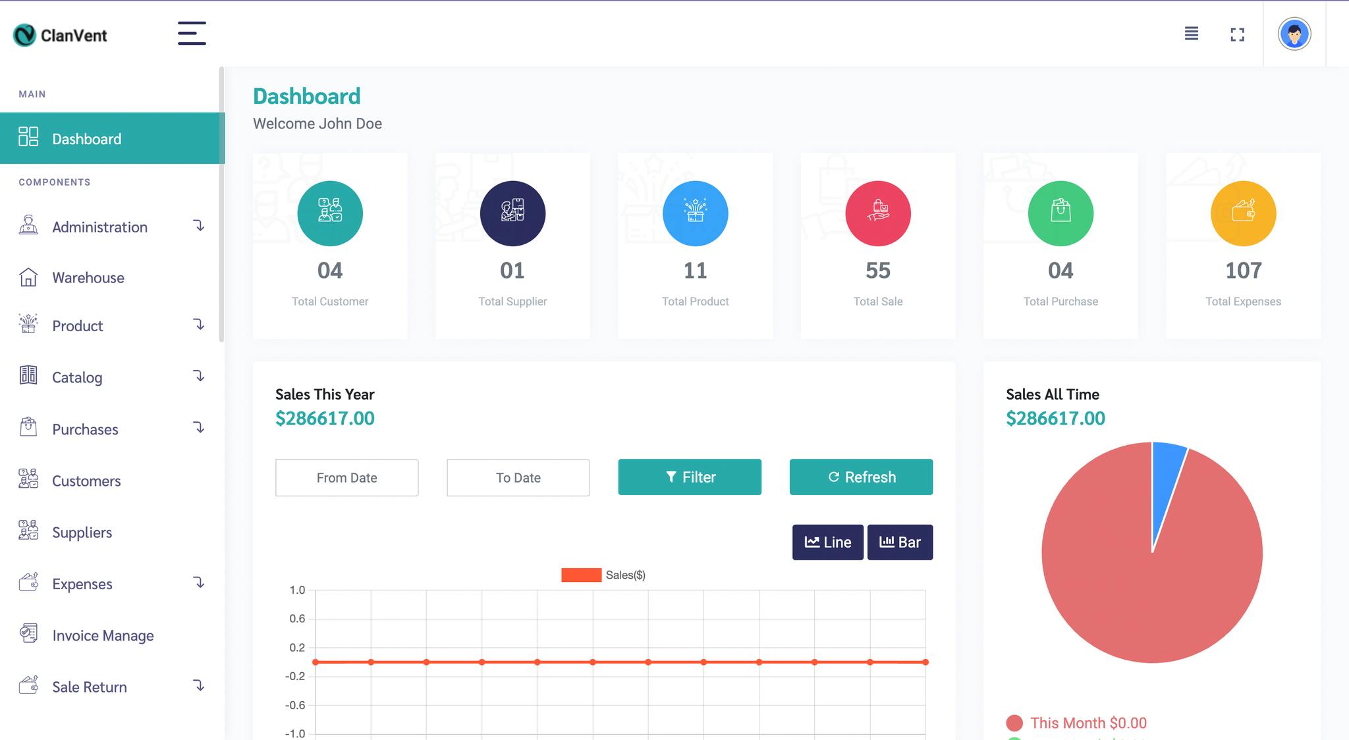Viewport: 1349px width, 740px height.
Task: Click the sidebar vertical scrollbar
Action: point(221,204)
